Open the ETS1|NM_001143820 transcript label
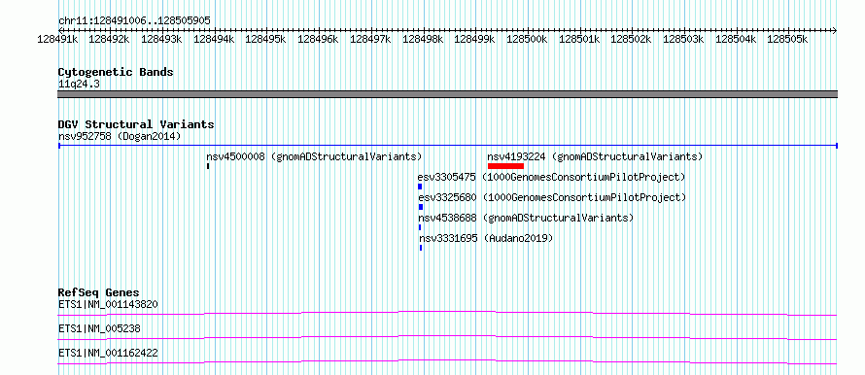Image resolution: width=865 pixels, height=375 pixels. pos(109,304)
